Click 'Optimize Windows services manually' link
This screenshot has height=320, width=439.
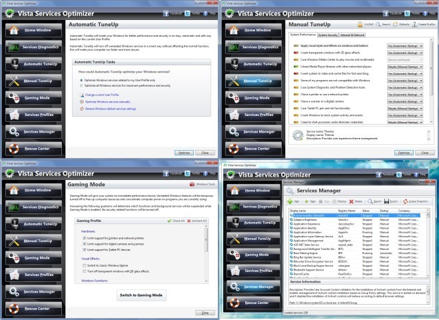pos(107,102)
